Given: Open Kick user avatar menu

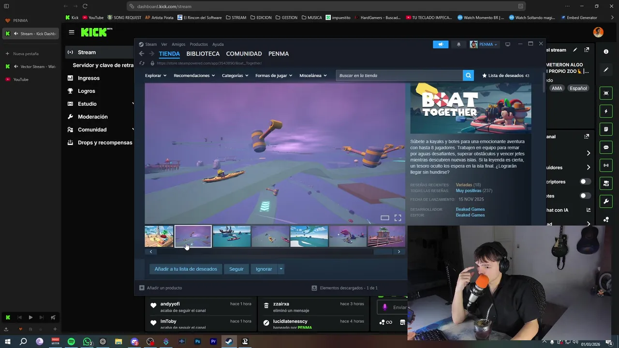Looking at the screenshot, I should click(x=598, y=32).
